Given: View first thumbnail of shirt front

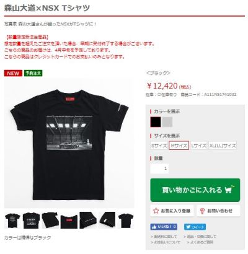Looking at the screenshot, I should click(x=12, y=221).
